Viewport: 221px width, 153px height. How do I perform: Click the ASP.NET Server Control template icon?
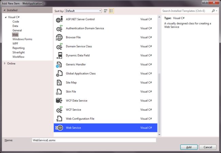59,19
